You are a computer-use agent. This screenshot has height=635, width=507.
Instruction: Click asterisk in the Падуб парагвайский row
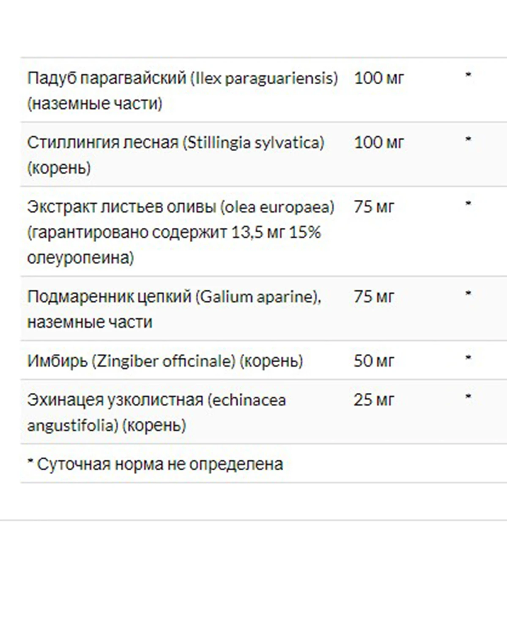[x=468, y=75]
